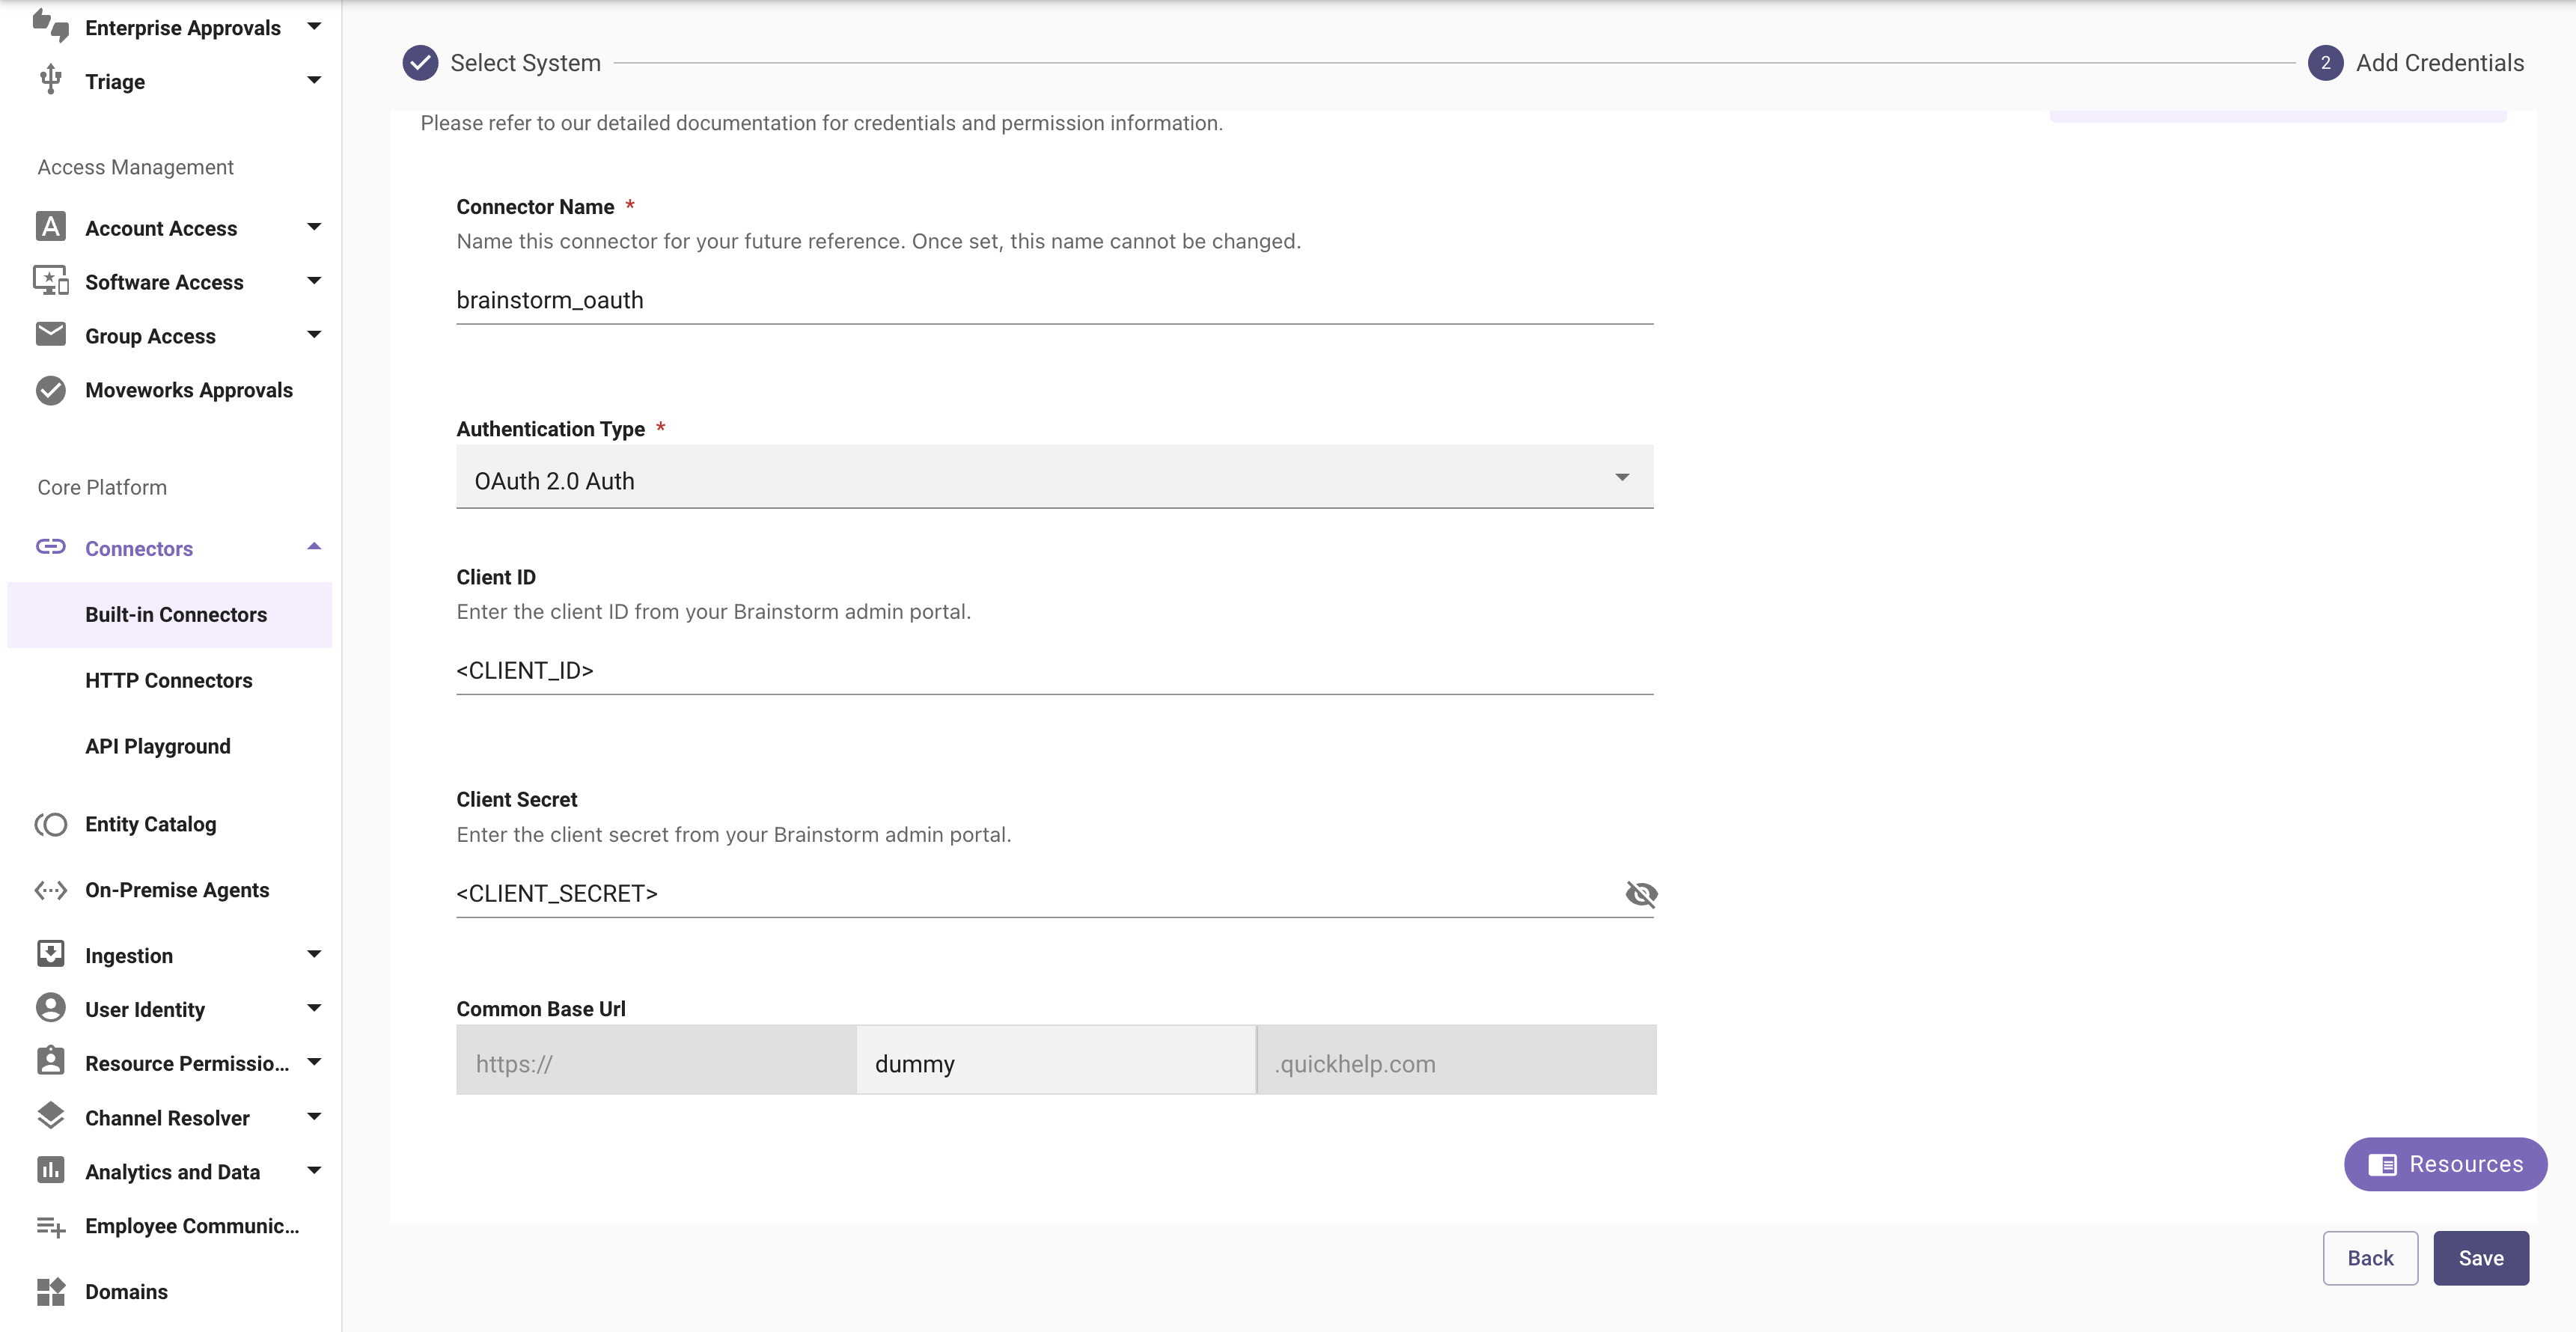Open HTTP Connectors page
The height and width of the screenshot is (1332, 2576).
pyautogui.click(x=168, y=680)
